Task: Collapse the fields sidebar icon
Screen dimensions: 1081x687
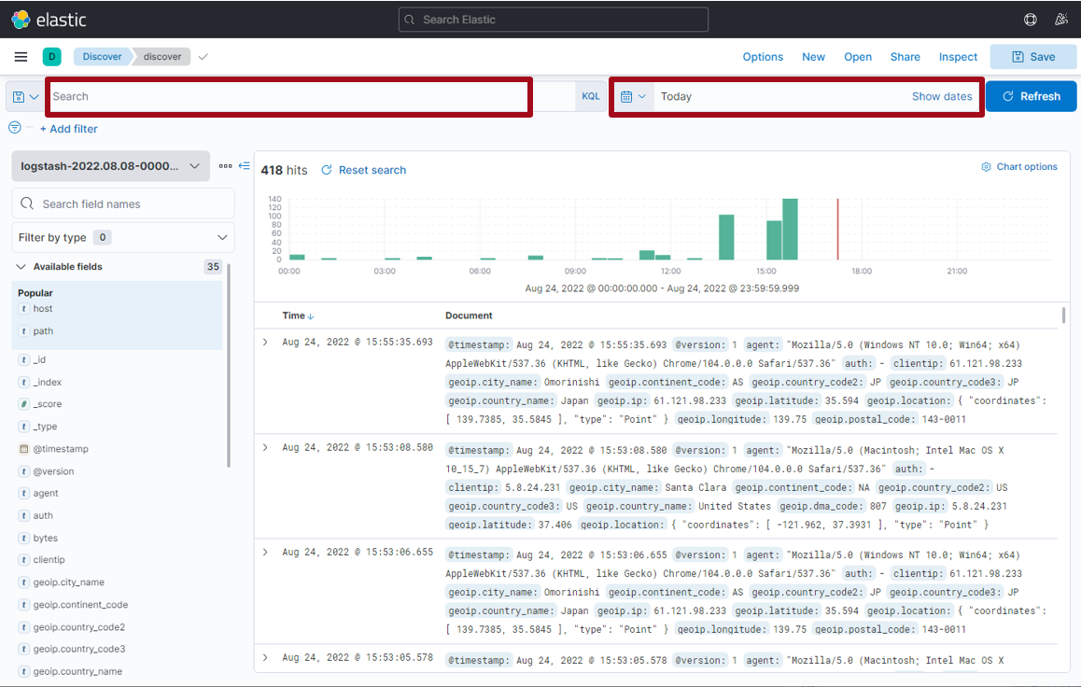Action: pos(245,166)
